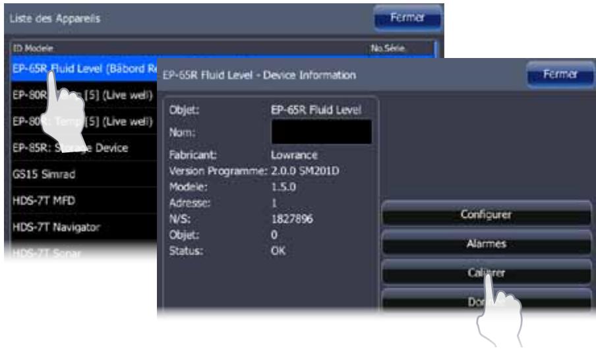
Task: Select the EP-80R Temp (Live well) row
Action: pyautogui.click(x=84, y=121)
